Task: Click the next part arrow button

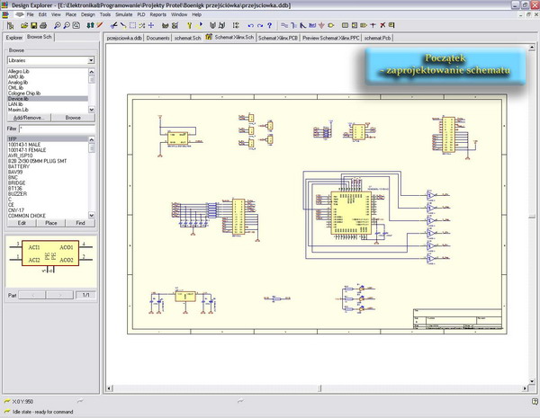Action: 59,295
